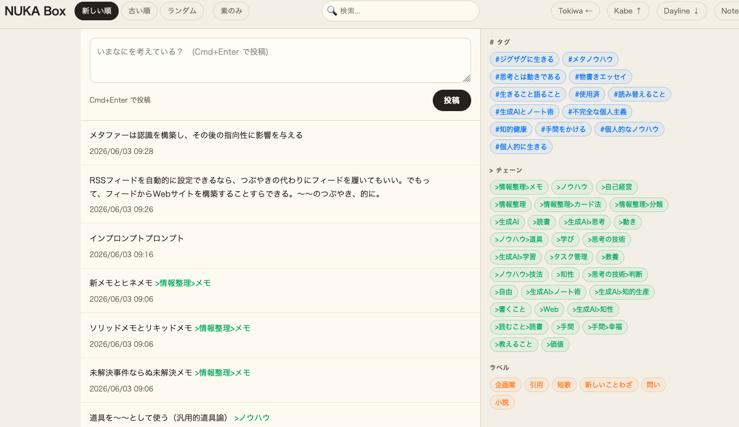Go to Kabe ↑
Viewport: 739px width, 427px height.
pos(628,11)
